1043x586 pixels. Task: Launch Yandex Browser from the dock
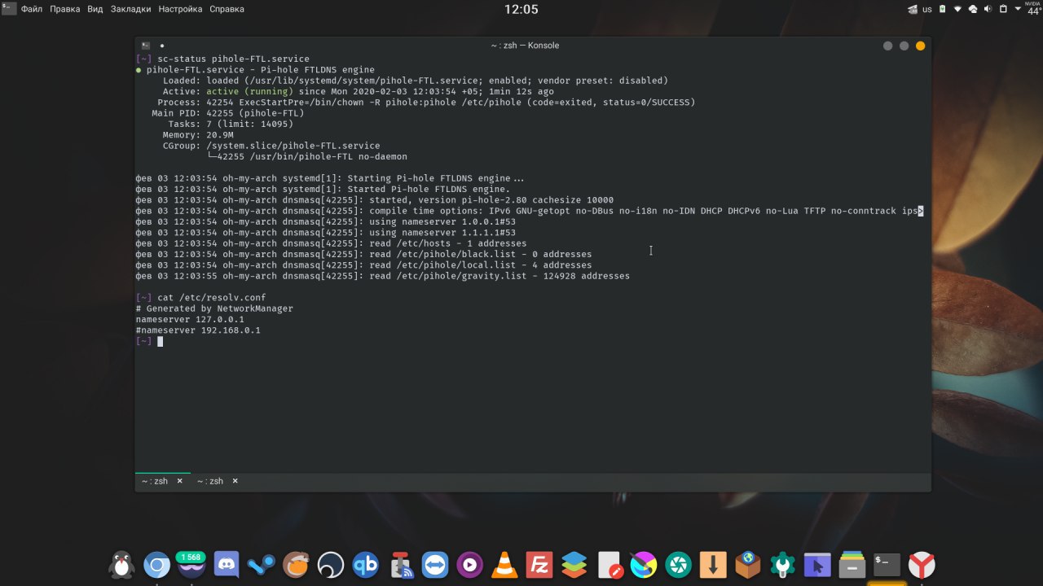(x=922, y=564)
